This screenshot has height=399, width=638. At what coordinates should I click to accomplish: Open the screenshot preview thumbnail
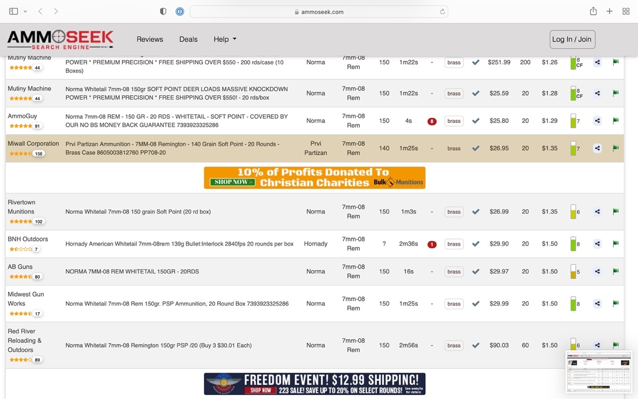point(599,372)
